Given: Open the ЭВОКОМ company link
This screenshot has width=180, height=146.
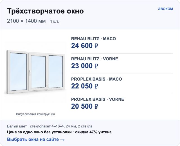Looking at the screenshot, I should [x=165, y=9].
